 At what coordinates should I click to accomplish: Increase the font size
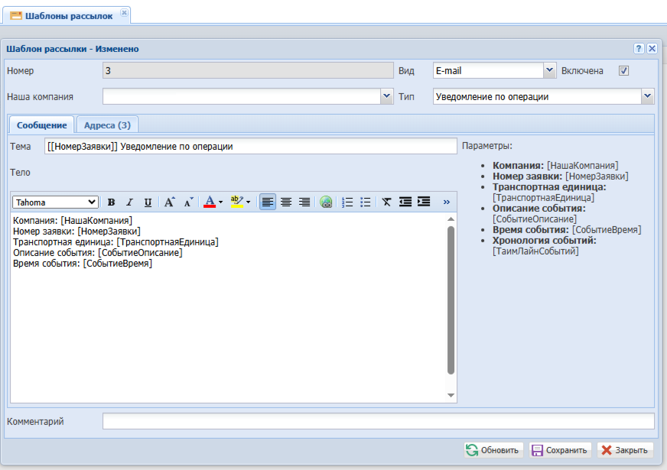pos(169,203)
